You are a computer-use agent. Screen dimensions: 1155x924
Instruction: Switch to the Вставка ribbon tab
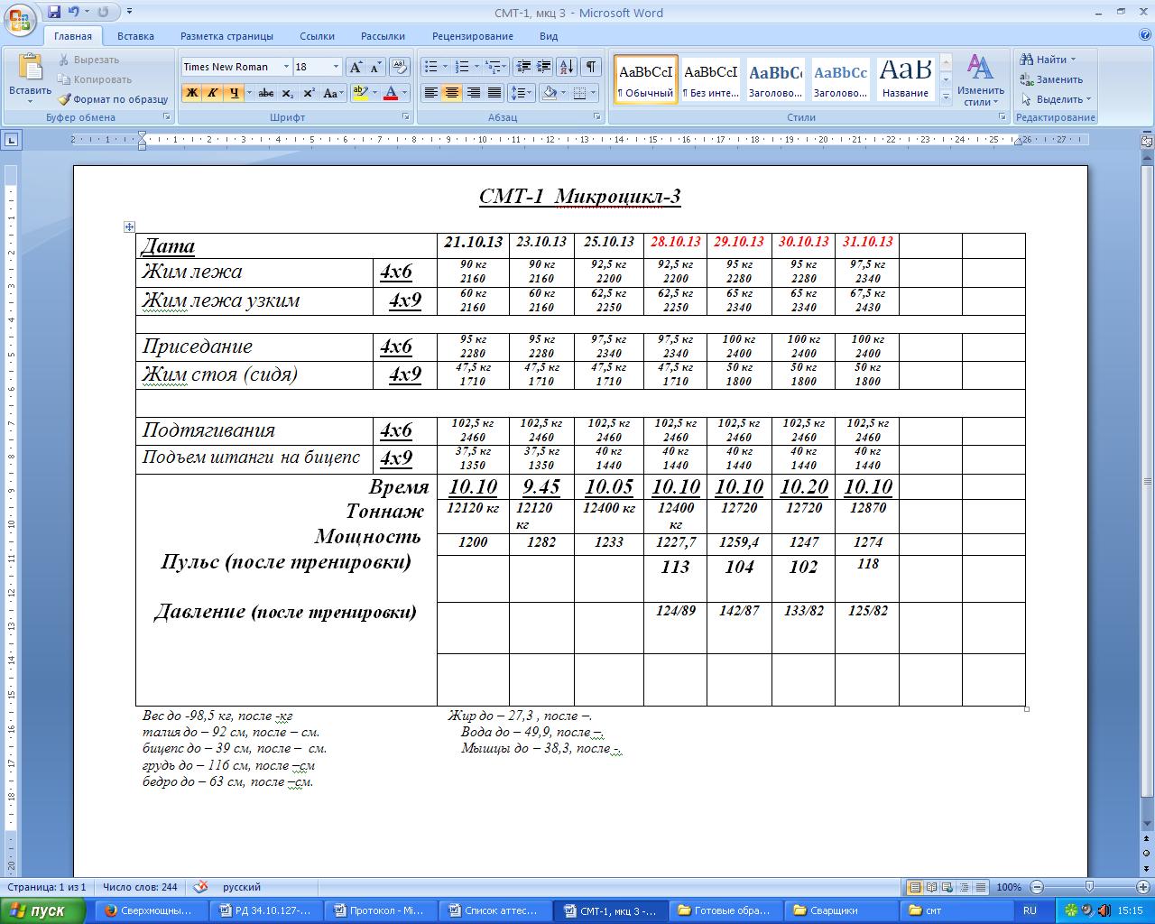(135, 36)
